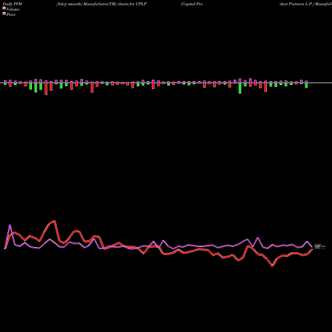
Task: Click the 'Capital Pro' company name text
Action: 192,4
